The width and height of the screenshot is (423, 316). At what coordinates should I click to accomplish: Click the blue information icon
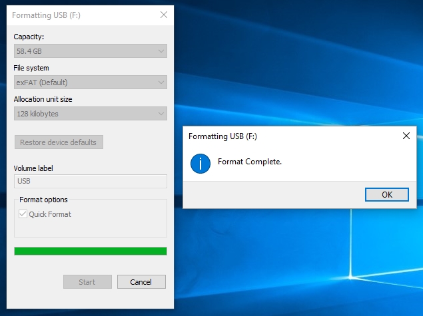201,164
